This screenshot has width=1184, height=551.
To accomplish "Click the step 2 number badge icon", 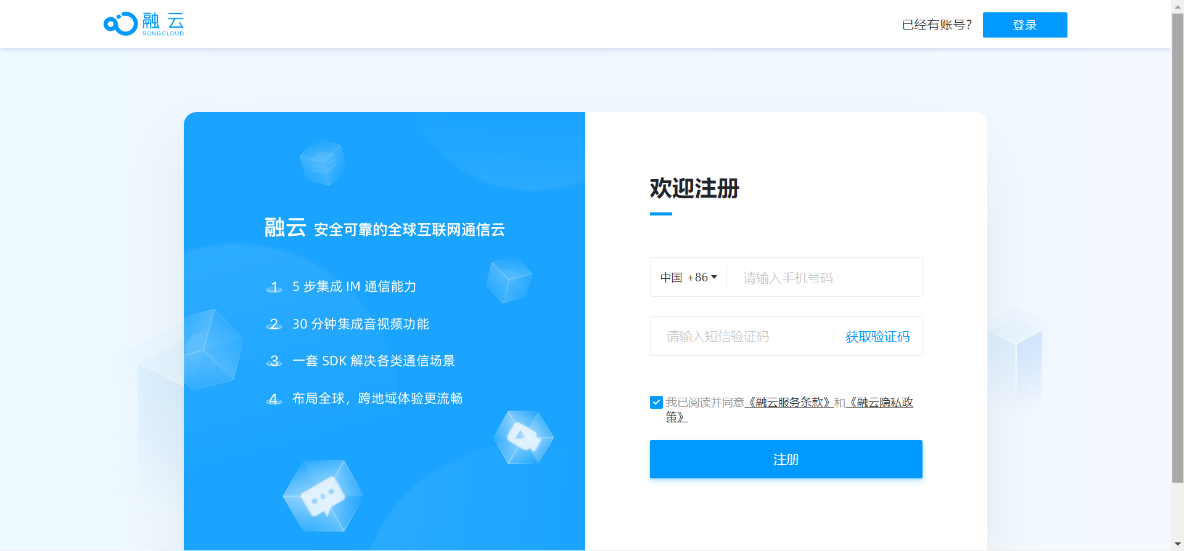I will click(x=274, y=324).
